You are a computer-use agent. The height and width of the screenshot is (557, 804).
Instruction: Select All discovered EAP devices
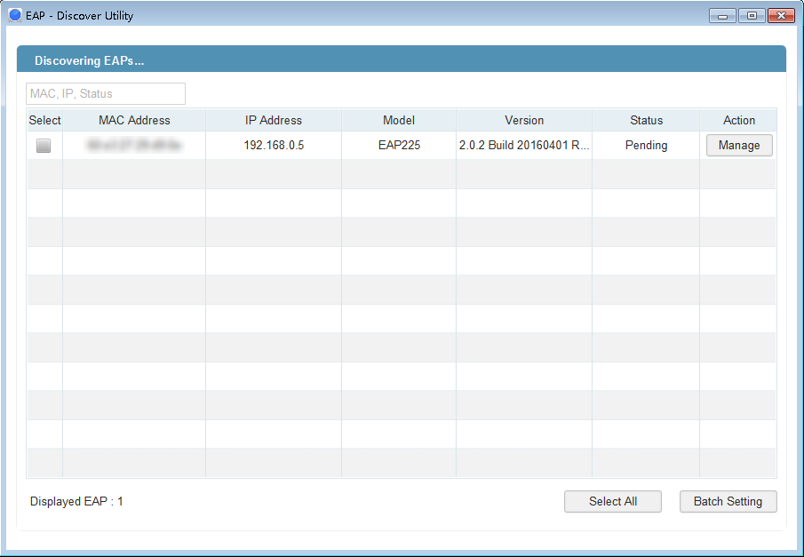(x=612, y=501)
